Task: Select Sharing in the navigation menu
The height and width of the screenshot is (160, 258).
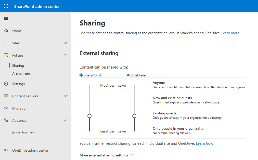Action: click(17, 65)
